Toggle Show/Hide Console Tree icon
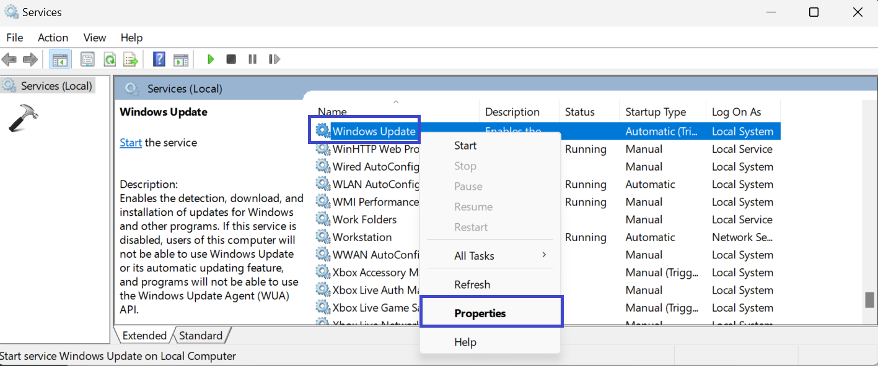878x366 pixels. [60, 59]
